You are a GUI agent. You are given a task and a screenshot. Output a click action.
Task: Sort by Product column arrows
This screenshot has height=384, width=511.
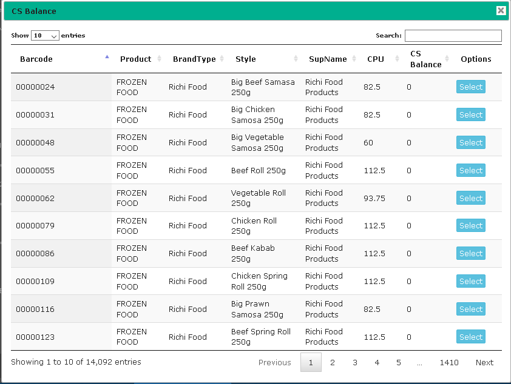(x=160, y=59)
